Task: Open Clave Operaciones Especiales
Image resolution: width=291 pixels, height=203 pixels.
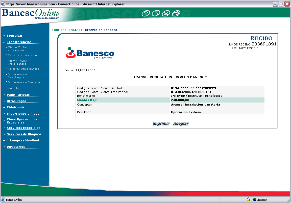Action: (x=22, y=121)
